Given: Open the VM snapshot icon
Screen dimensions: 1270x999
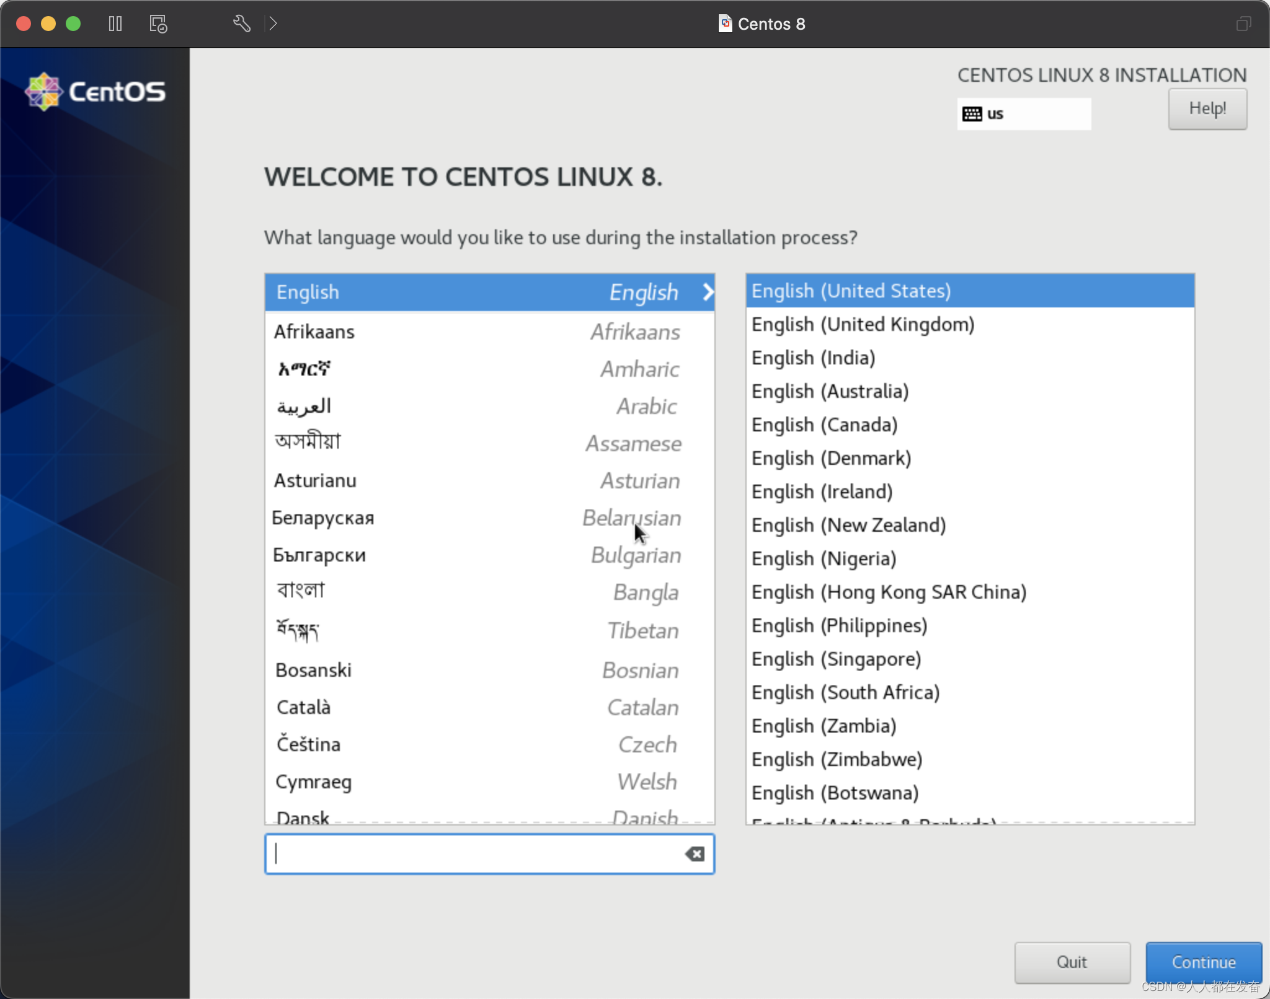Looking at the screenshot, I should point(158,24).
